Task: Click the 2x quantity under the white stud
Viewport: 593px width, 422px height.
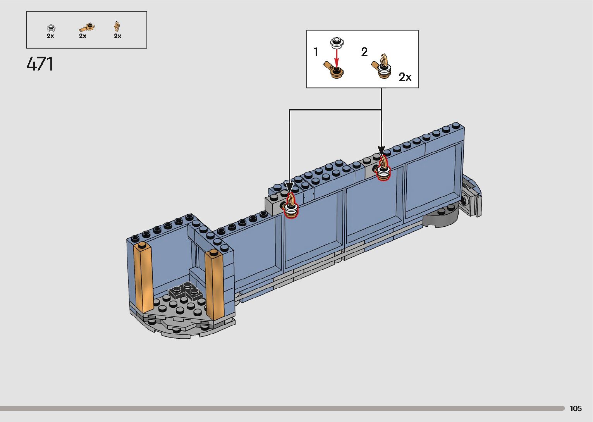Action: click(50, 36)
